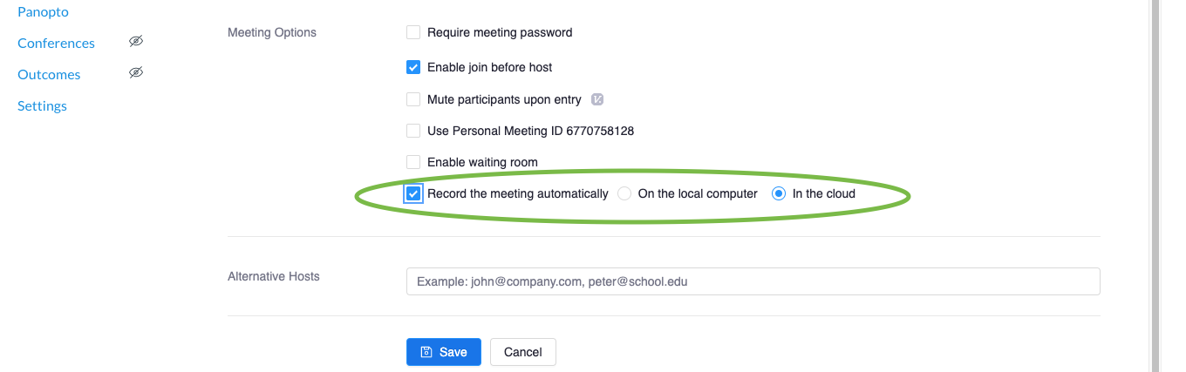Click the info badge after Mute participants

[x=597, y=99]
